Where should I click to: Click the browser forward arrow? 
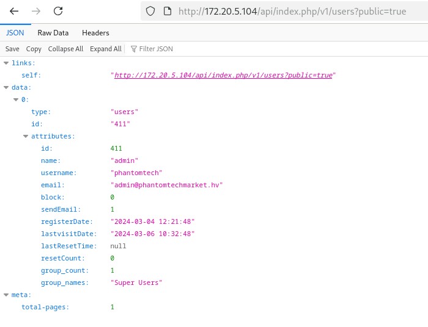click(36, 11)
